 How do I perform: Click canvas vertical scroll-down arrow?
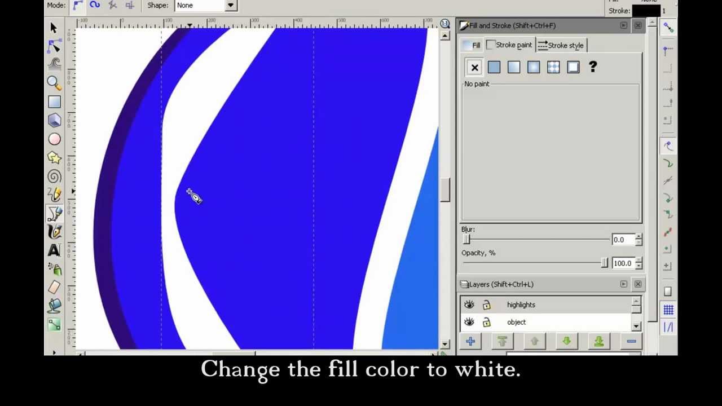point(445,344)
